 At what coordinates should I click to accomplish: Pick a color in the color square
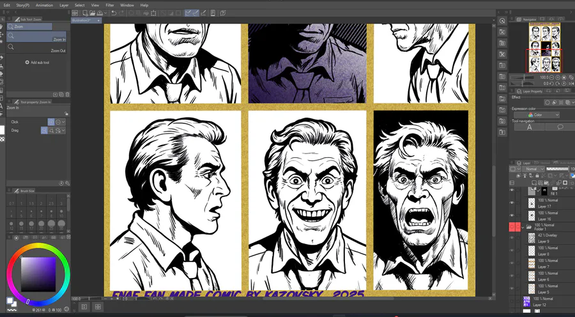[x=38, y=274]
